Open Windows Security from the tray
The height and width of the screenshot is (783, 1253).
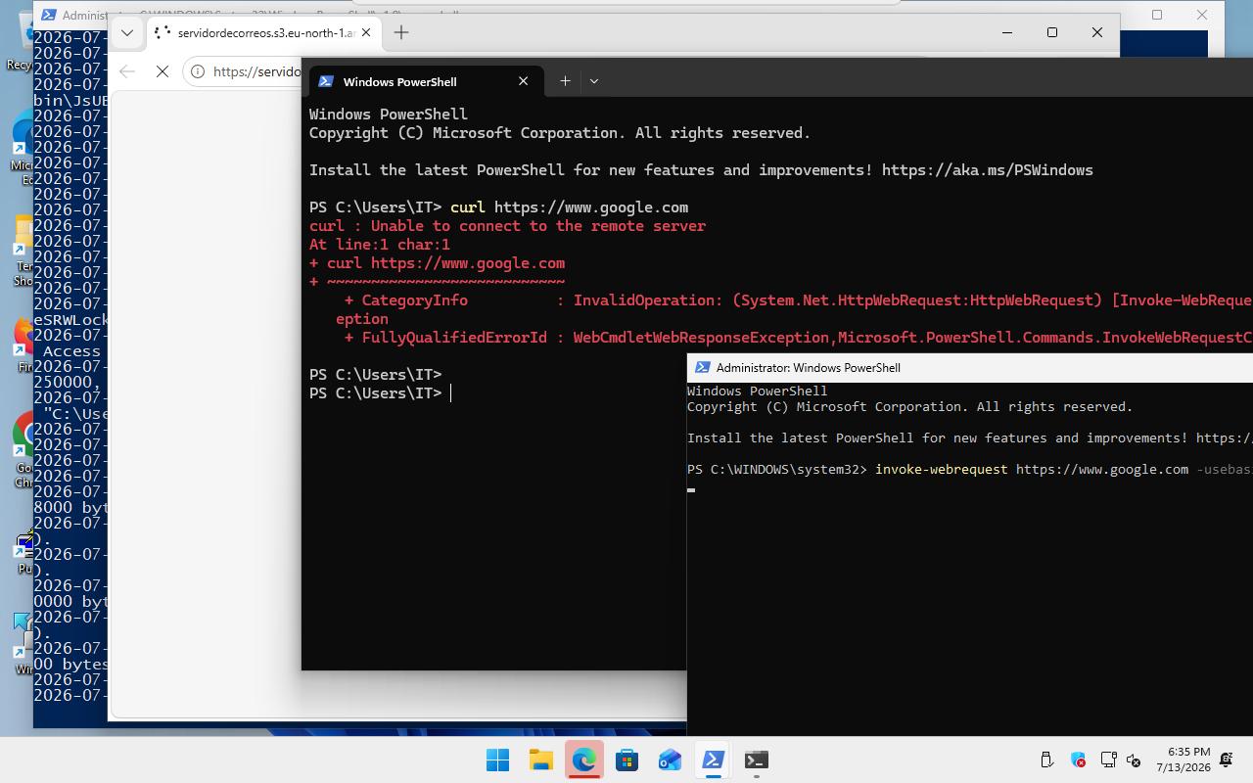point(1078,760)
